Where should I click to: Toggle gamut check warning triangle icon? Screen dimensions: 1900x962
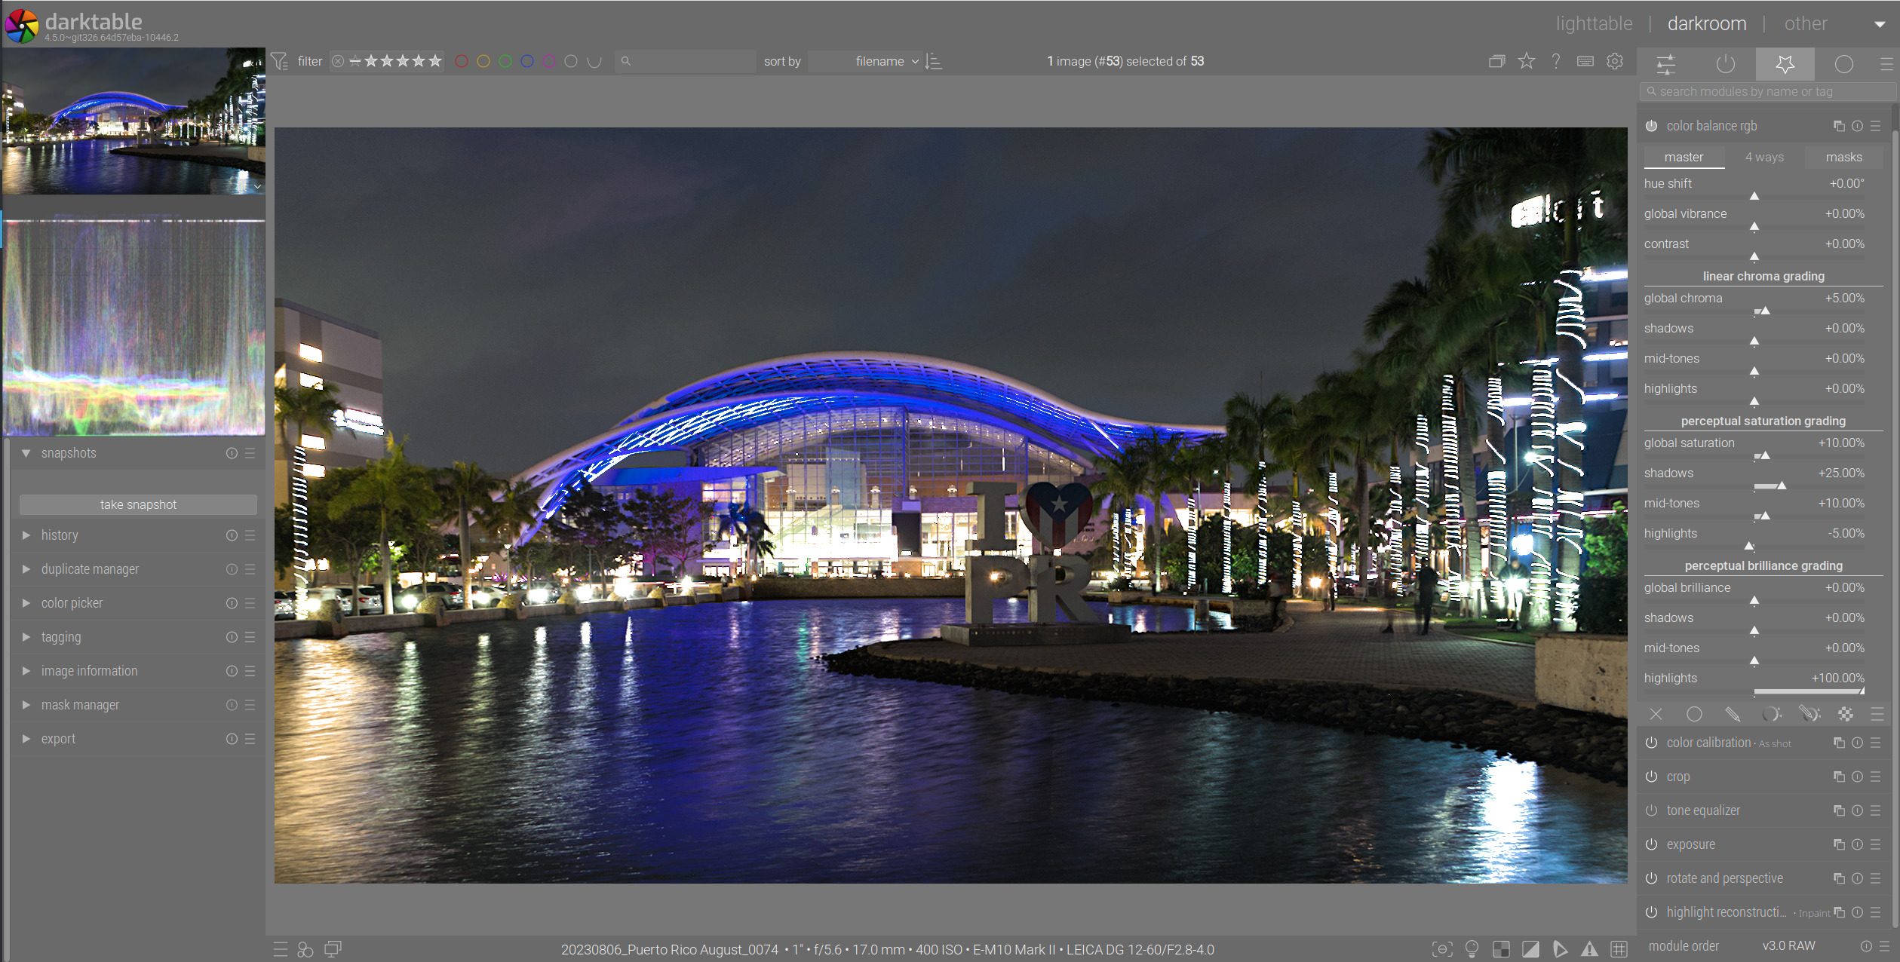1589,949
